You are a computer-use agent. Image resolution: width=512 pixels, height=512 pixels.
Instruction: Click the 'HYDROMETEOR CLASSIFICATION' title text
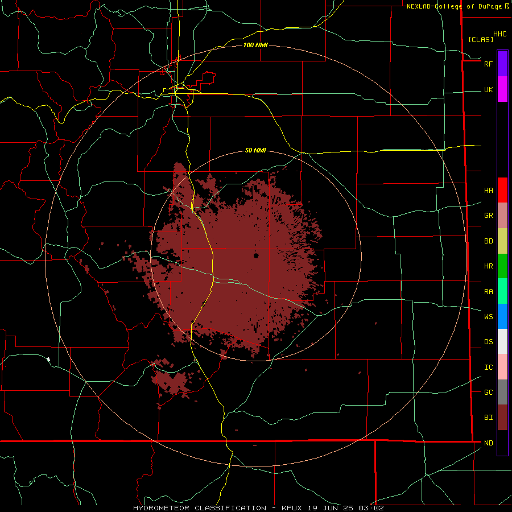point(200,508)
